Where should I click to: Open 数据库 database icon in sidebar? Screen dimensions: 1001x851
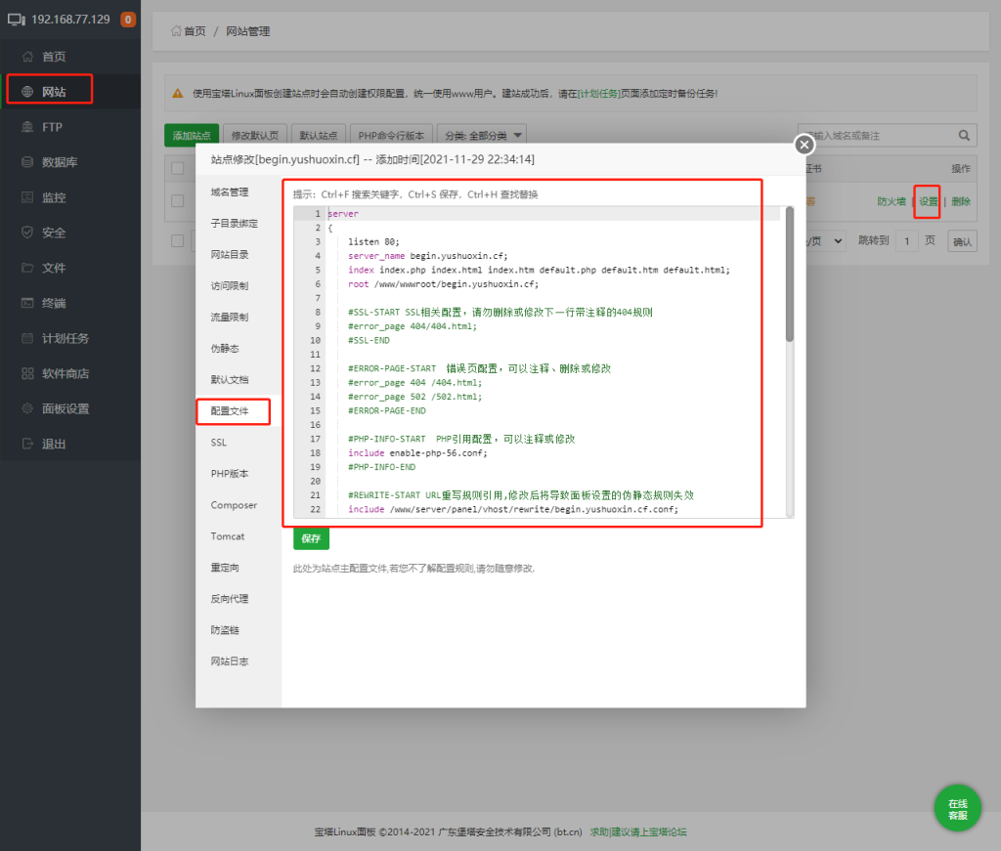(27, 162)
